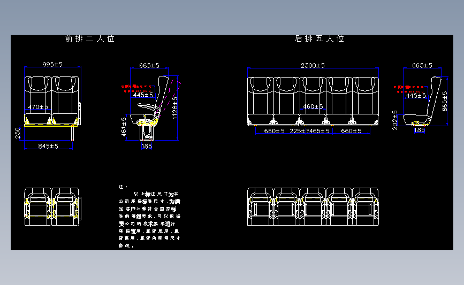Click 445±5 in the 865±5 side view
The height and width of the screenshot is (285, 464).
(416, 96)
